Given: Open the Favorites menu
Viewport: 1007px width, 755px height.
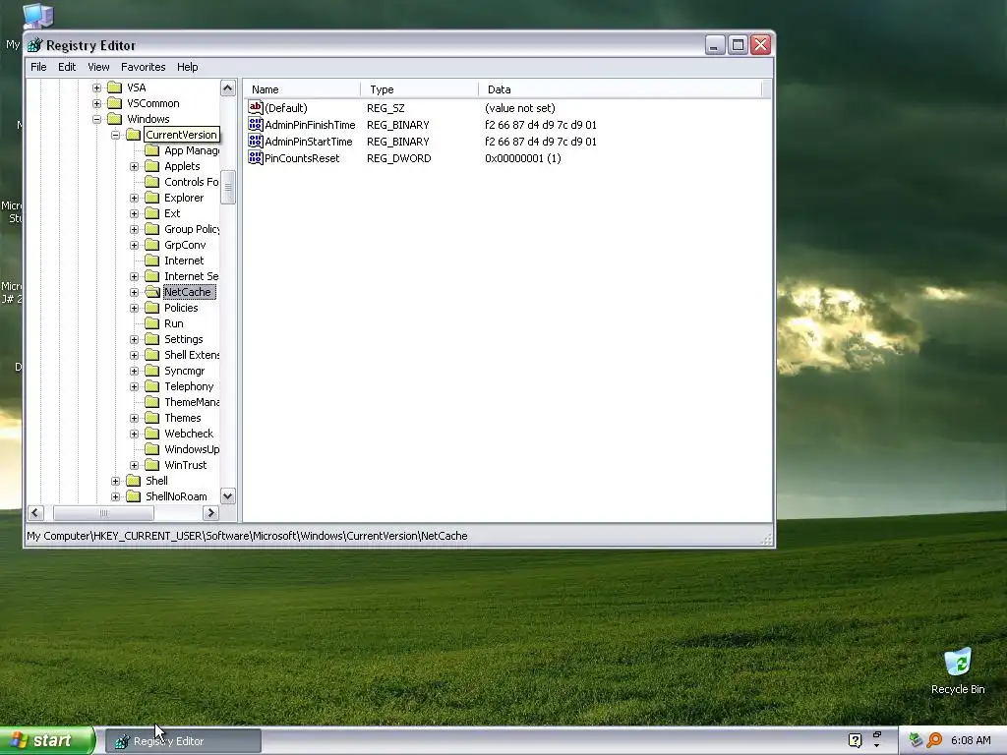Looking at the screenshot, I should 144,67.
